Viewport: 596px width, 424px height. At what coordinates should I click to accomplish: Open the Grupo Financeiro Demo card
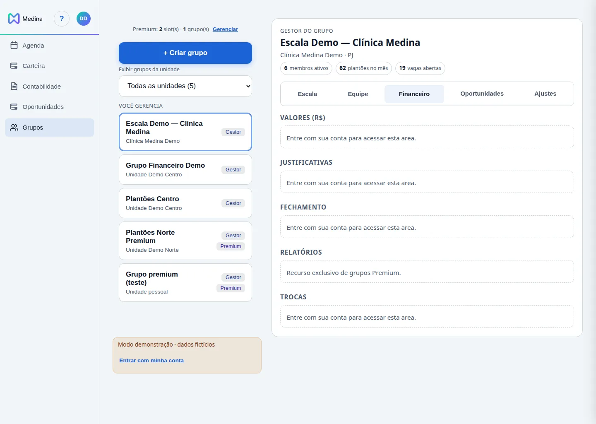pyautogui.click(x=185, y=170)
